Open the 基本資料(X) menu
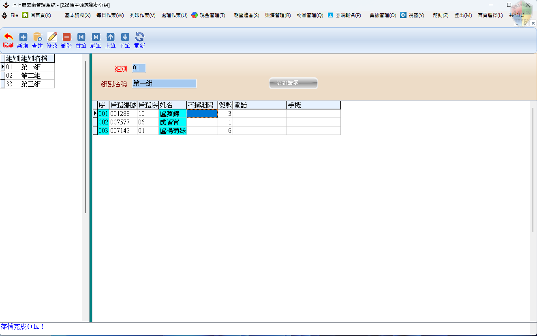Viewport: 537px width, 336px height. (77, 15)
